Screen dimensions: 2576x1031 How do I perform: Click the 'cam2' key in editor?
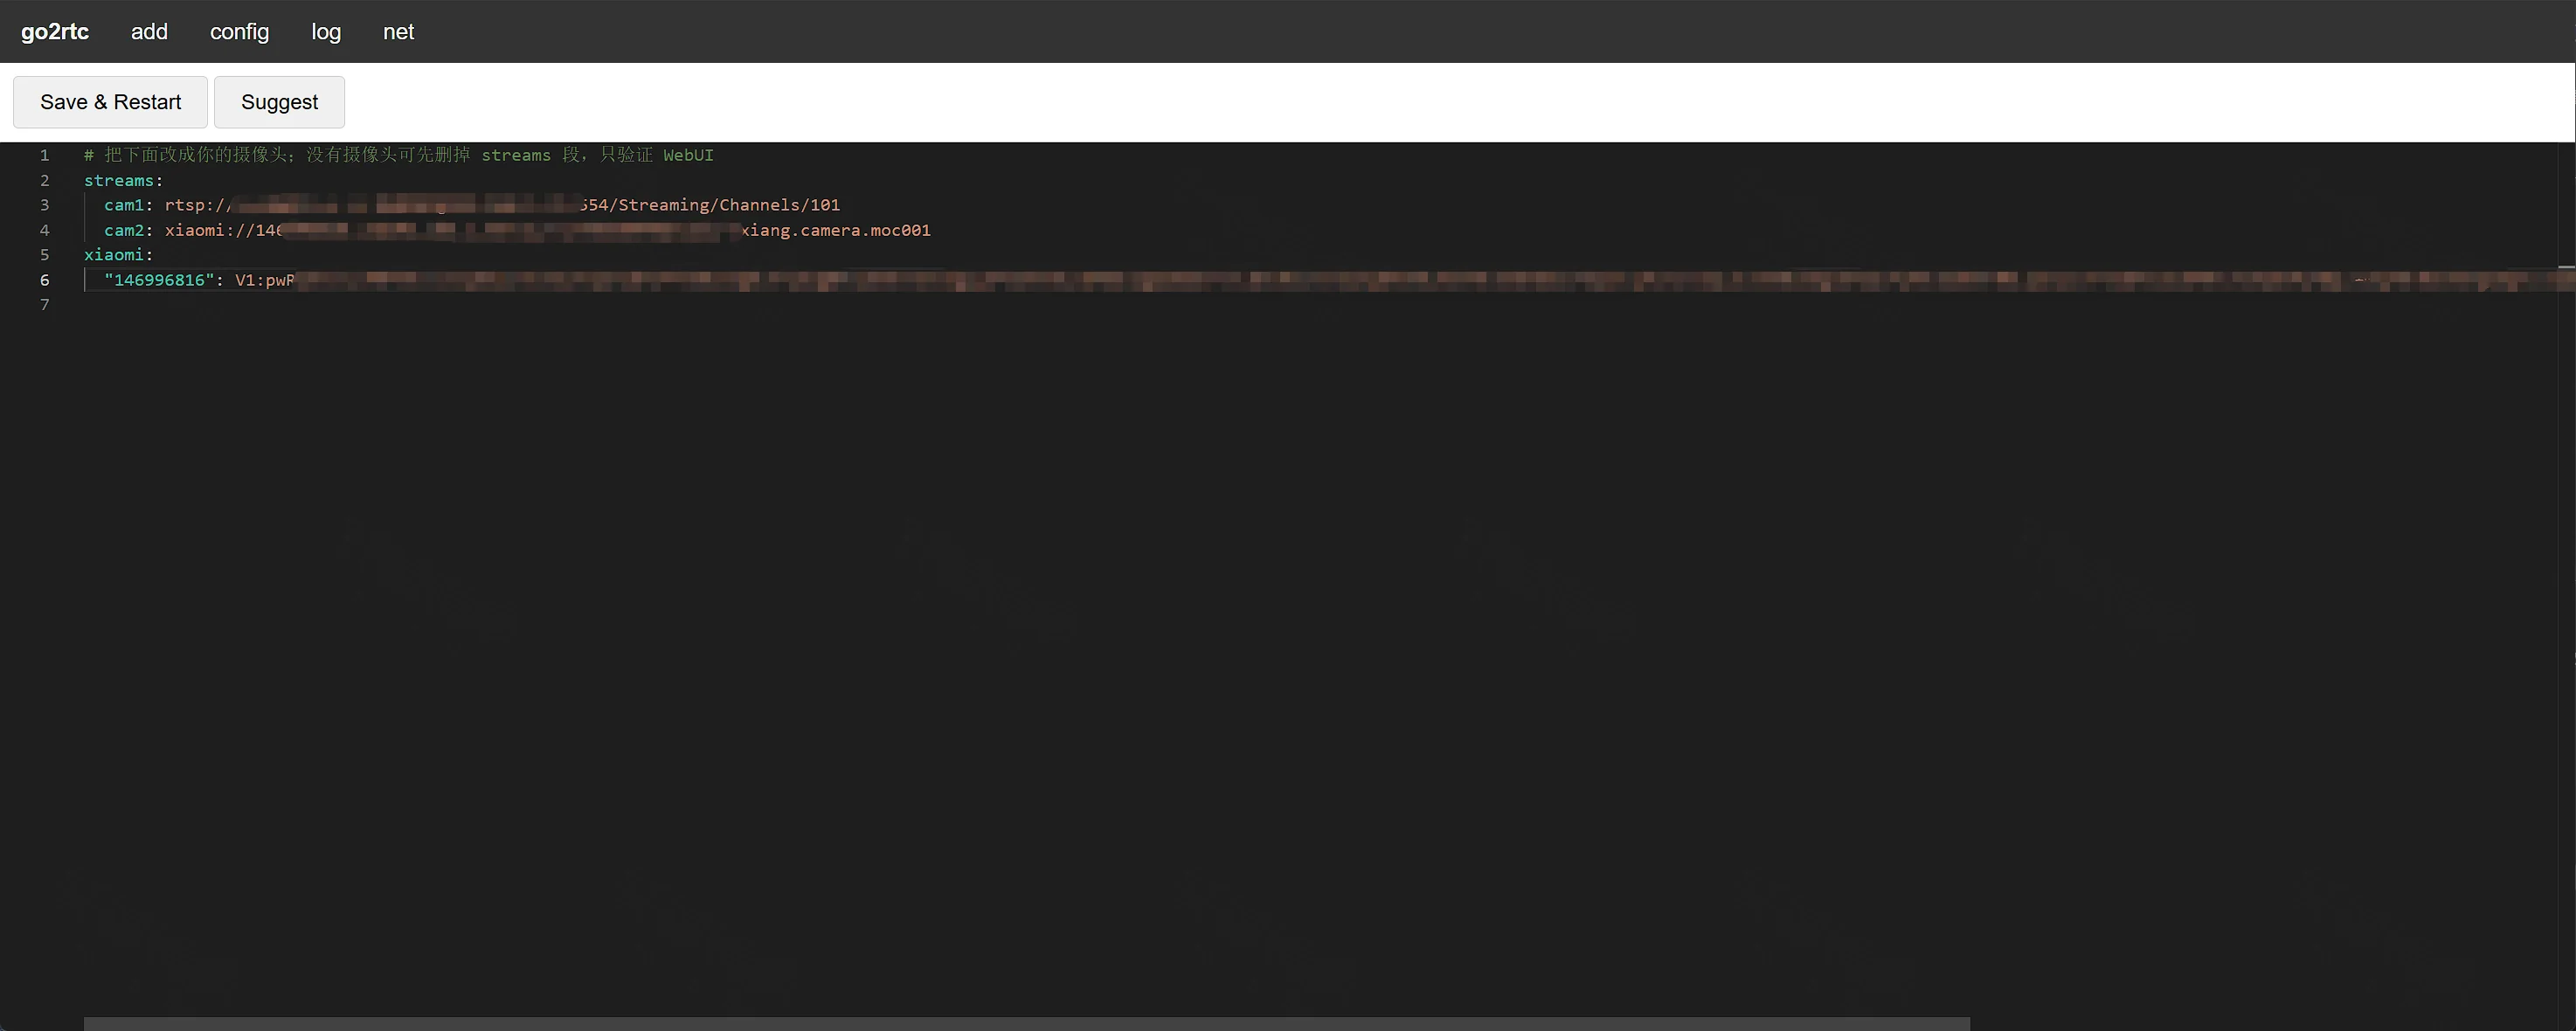(124, 230)
